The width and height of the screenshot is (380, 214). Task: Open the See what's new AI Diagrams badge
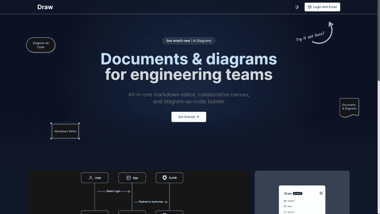(189, 41)
